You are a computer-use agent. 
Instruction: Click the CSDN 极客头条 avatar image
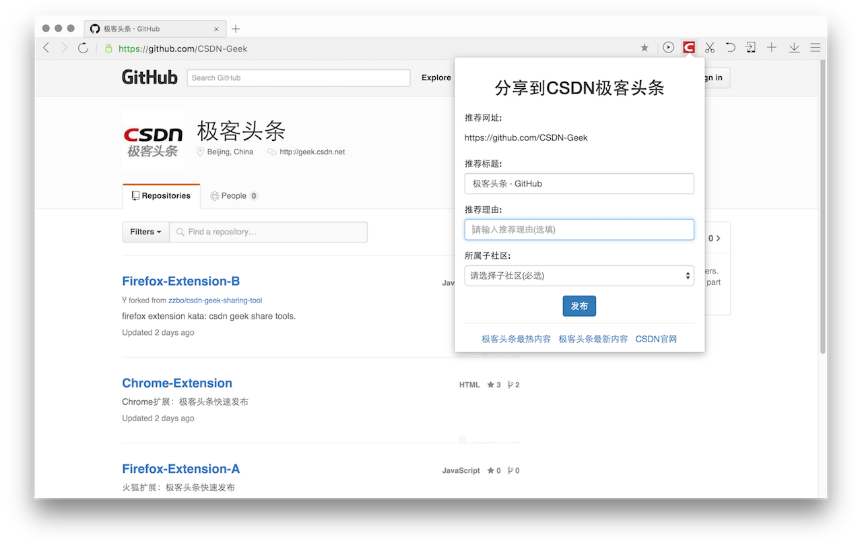coord(153,139)
